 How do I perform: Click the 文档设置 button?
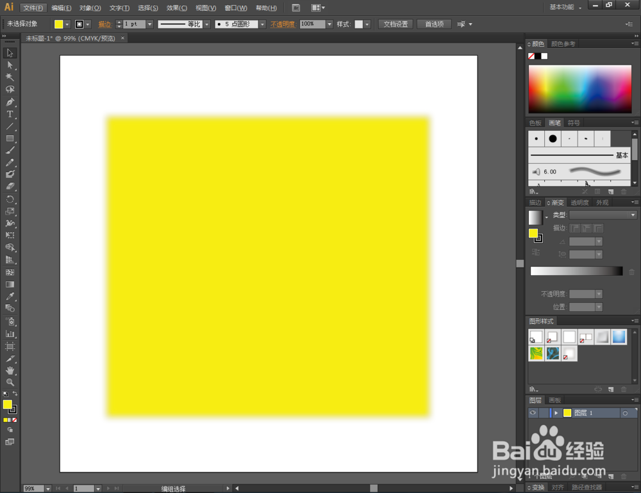395,24
